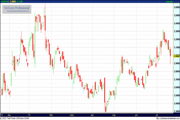Screen dimensions: 180x120
Task: Click the yellow 2,9900 current price marker
Action: point(176,56)
